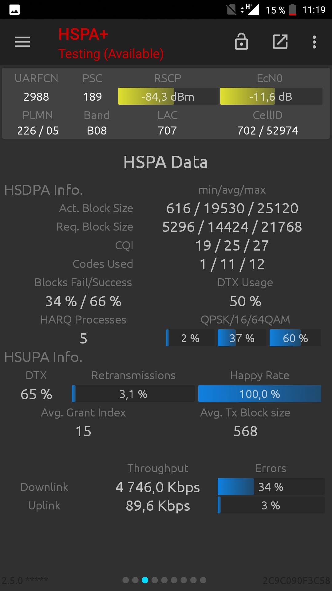The height and width of the screenshot is (591, 332).
Task: Tap the Retransmissions 3,1 % bar
Action: [x=133, y=394]
